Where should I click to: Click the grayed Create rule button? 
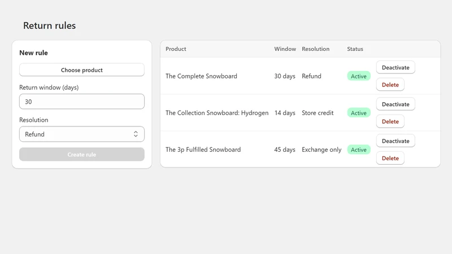click(82, 155)
